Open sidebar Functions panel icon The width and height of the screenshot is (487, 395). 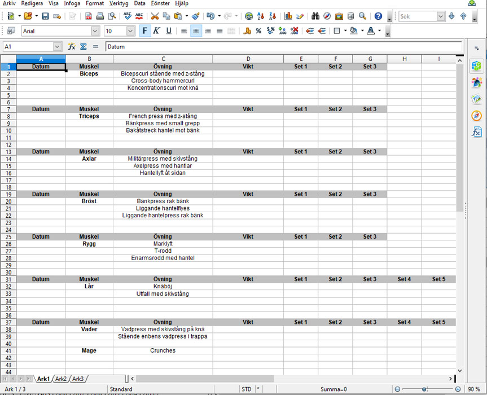point(476,132)
